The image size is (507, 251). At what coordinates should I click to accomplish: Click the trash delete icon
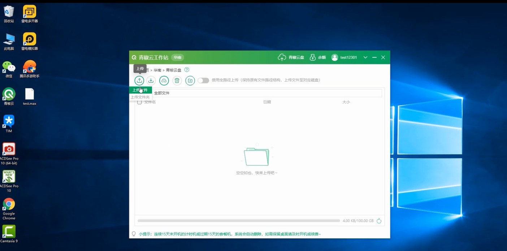177,81
